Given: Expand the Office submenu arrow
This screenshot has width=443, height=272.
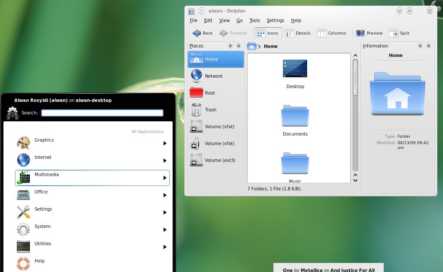Looking at the screenshot, I should click(x=165, y=195).
